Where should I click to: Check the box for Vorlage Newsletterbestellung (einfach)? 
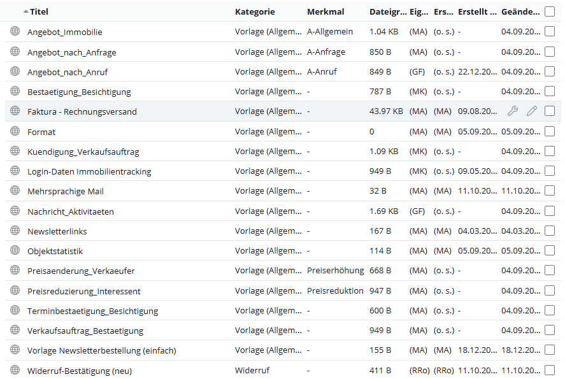550,350
